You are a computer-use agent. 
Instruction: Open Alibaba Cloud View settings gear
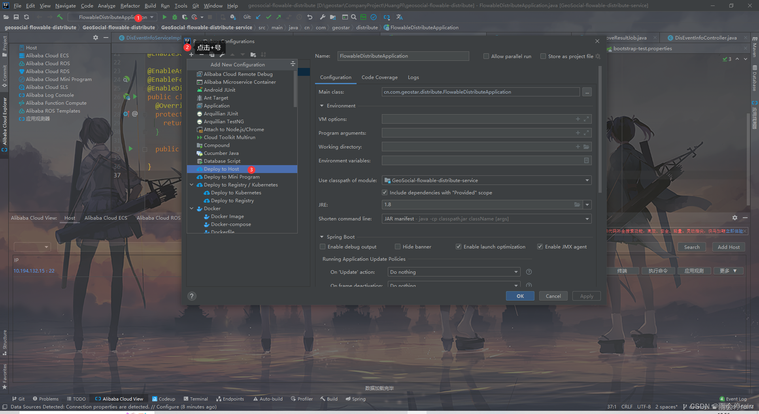734,218
